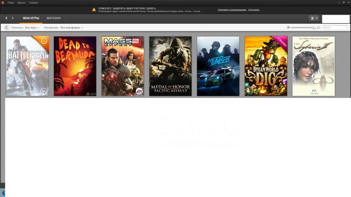Click the small tile size icon
Image resolution: width=351 pixels, height=197 pixels.
[288, 27]
